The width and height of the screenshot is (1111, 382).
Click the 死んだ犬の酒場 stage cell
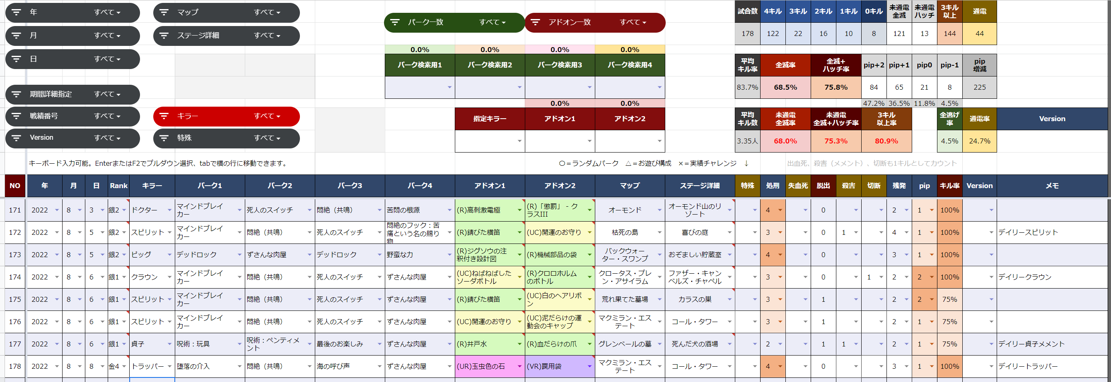tap(700, 344)
